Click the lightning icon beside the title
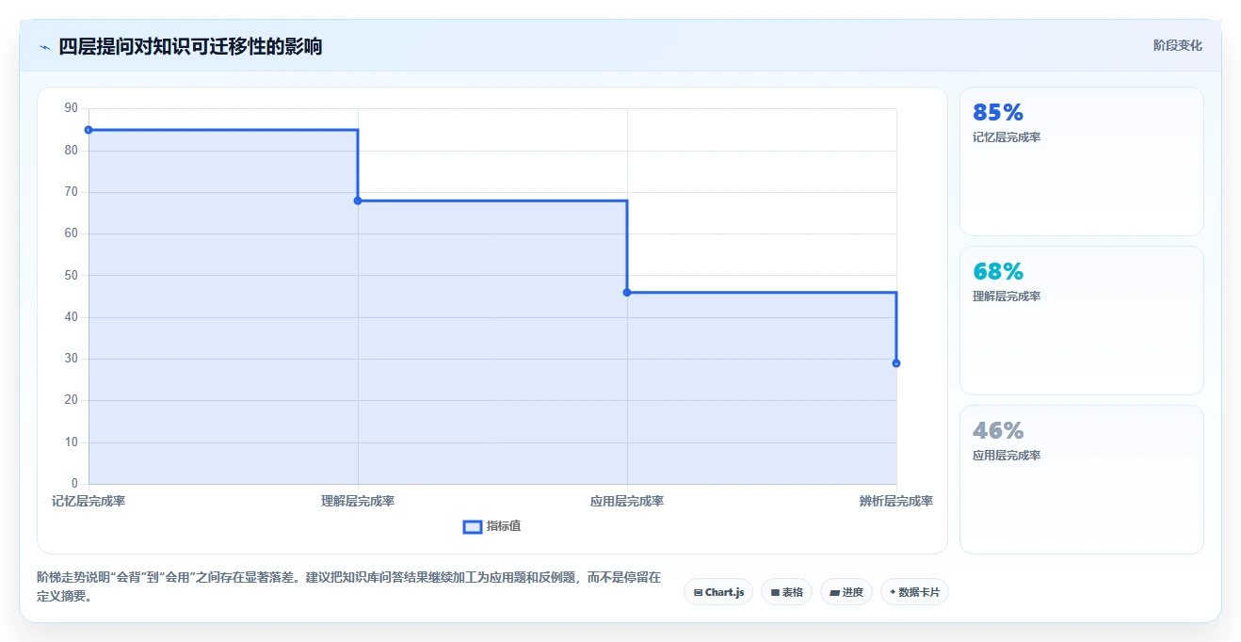The width and height of the screenshot is (1241, 642). (44, 47)
